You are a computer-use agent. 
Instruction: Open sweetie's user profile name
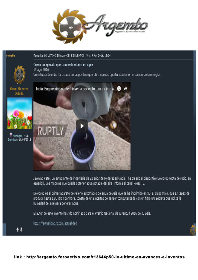coord(11,56)
